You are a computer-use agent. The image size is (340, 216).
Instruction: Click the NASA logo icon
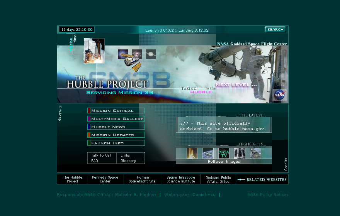point(279,95)
